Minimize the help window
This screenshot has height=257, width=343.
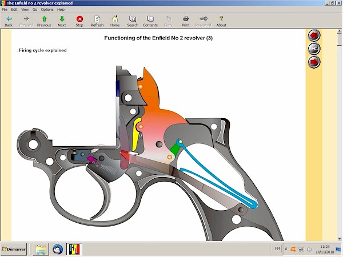coord(327,3)
